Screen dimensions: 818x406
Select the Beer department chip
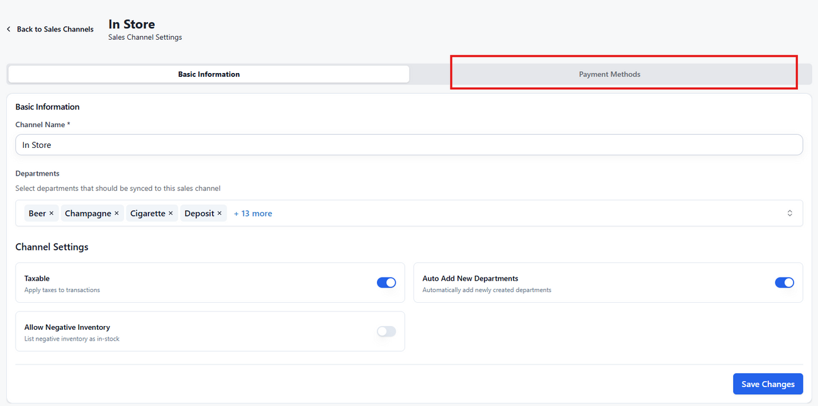pyautogui.click(x=38, y=213)
